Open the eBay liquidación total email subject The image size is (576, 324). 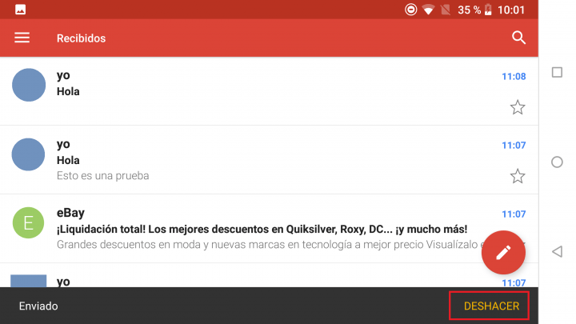(262, 230)
